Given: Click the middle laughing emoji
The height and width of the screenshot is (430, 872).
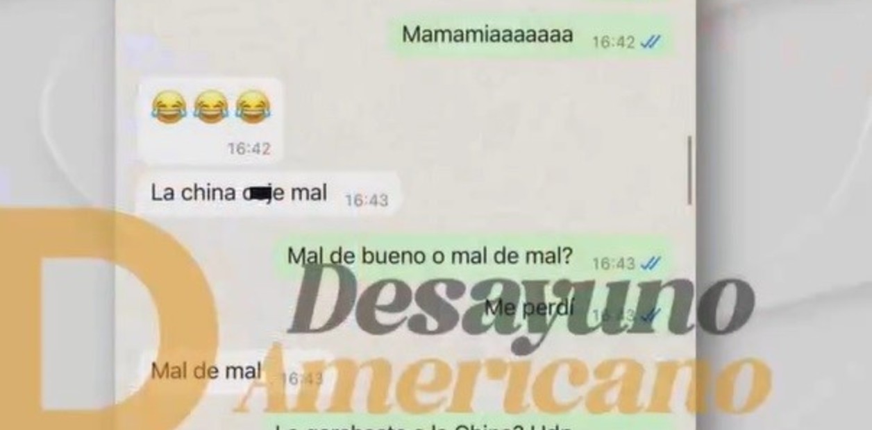Looking at the screenshot, I should pos(210,108).
